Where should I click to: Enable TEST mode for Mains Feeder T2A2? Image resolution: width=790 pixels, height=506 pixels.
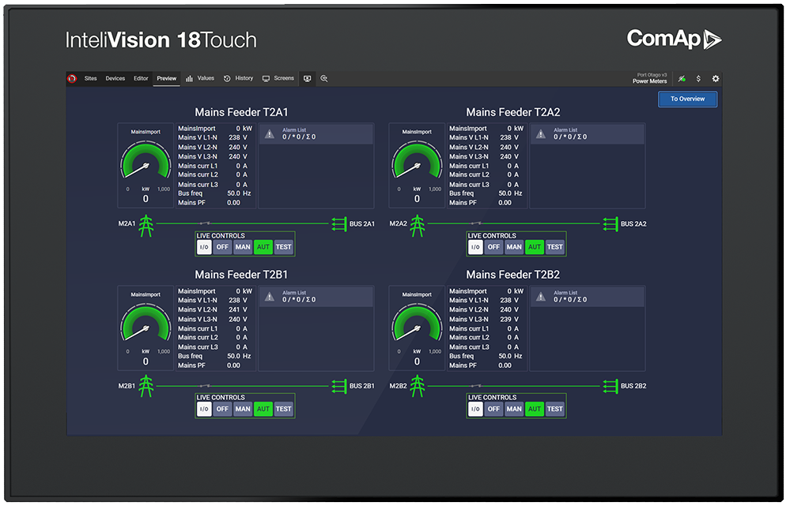[x=554, y=246]
